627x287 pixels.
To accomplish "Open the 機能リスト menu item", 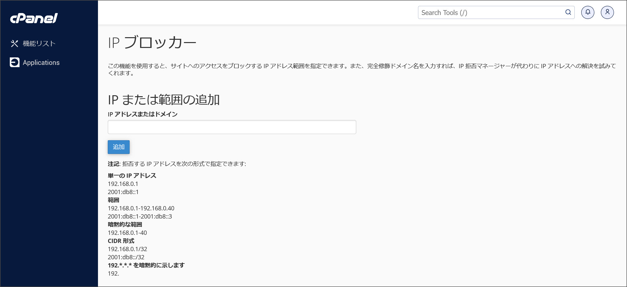I will (39, 43).
